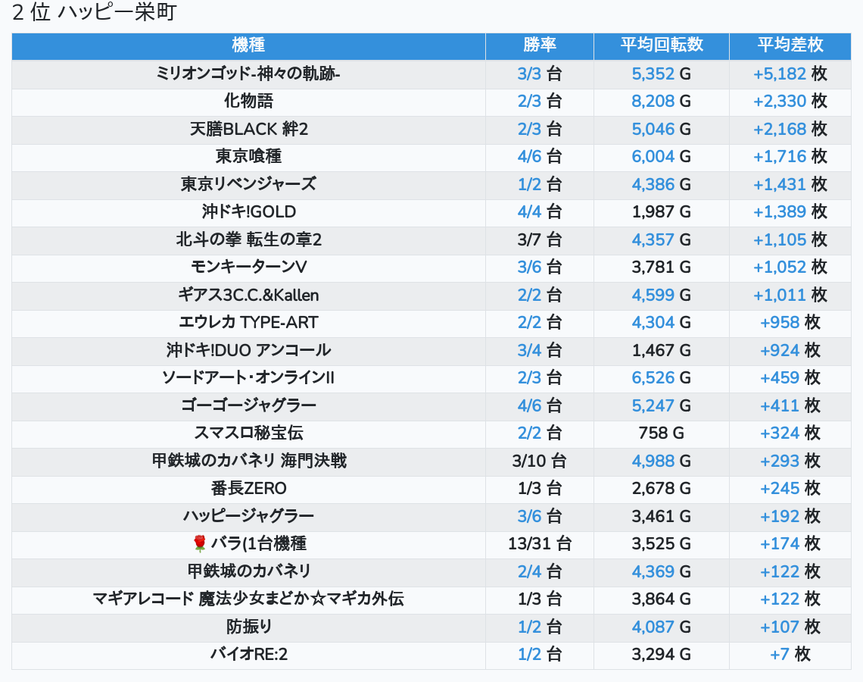Click the +1,389 枚 difference value
The width and height of the screenshot is (863, 682).
coord(790,212)
